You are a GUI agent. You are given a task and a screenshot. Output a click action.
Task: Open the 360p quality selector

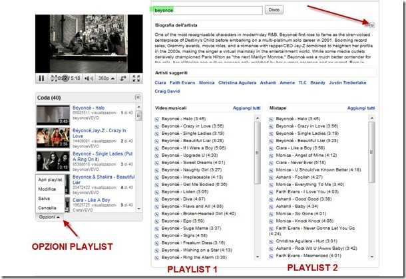106,78
